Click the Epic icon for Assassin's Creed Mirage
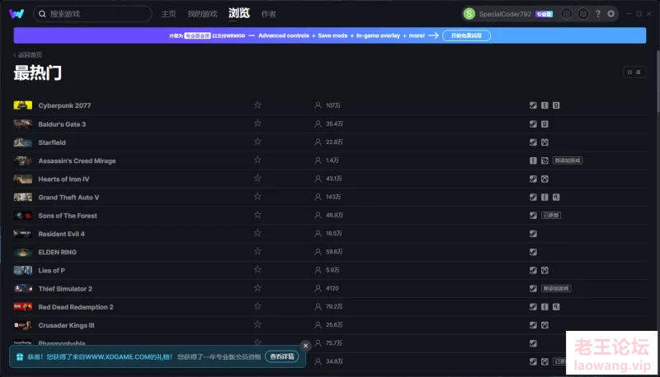The width and height of the screenshot is (660, 377). (533, 161)
